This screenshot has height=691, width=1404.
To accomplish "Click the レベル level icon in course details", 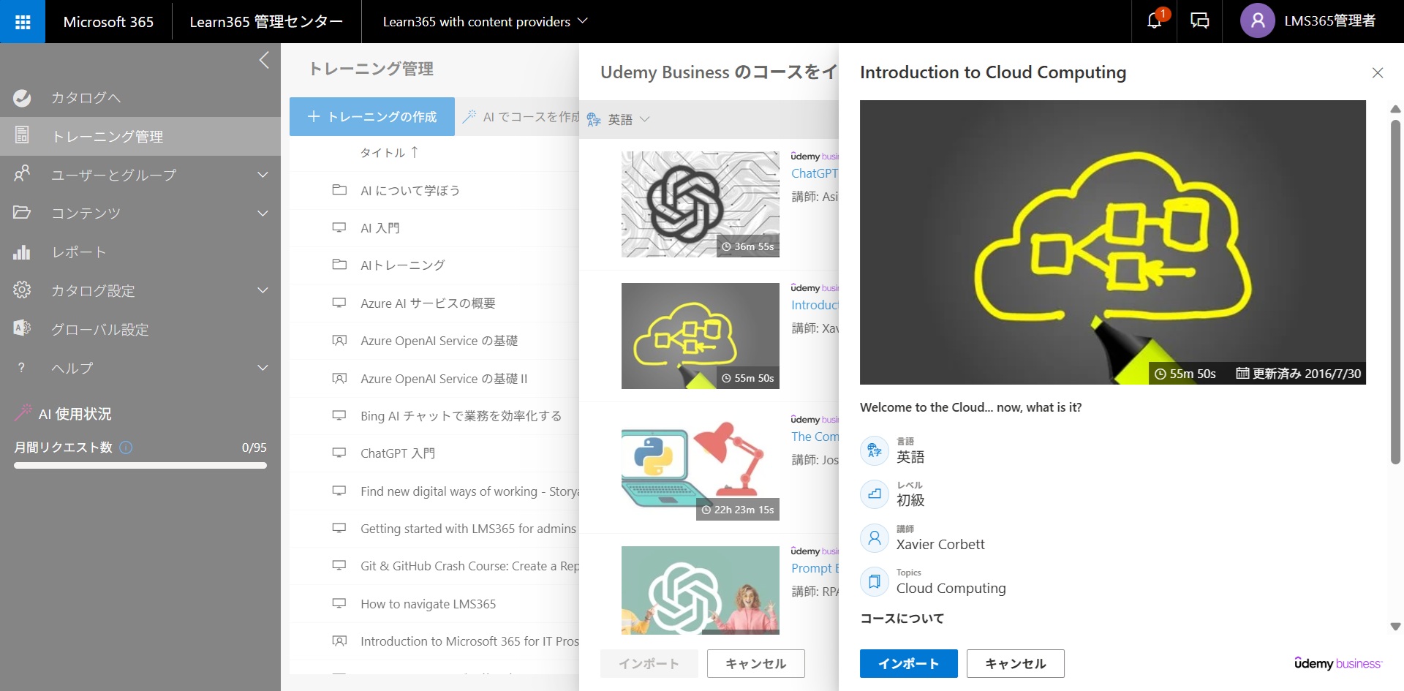I will point(874,494).
